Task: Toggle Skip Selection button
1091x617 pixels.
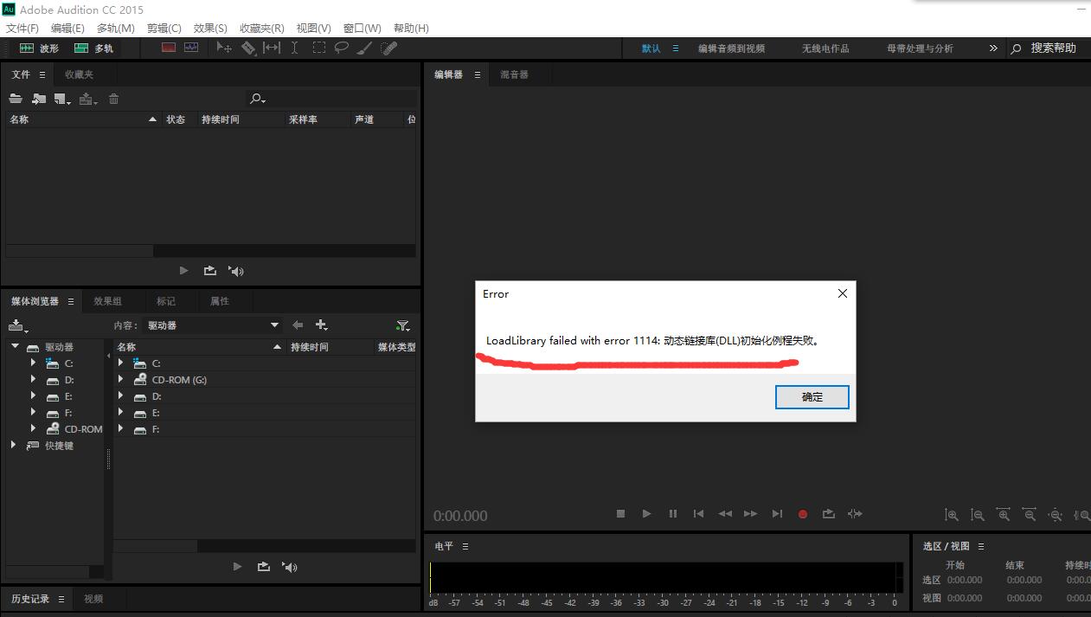Action: point(855,513)
